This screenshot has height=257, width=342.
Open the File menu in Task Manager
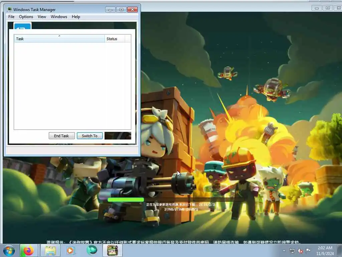(11, 17)
